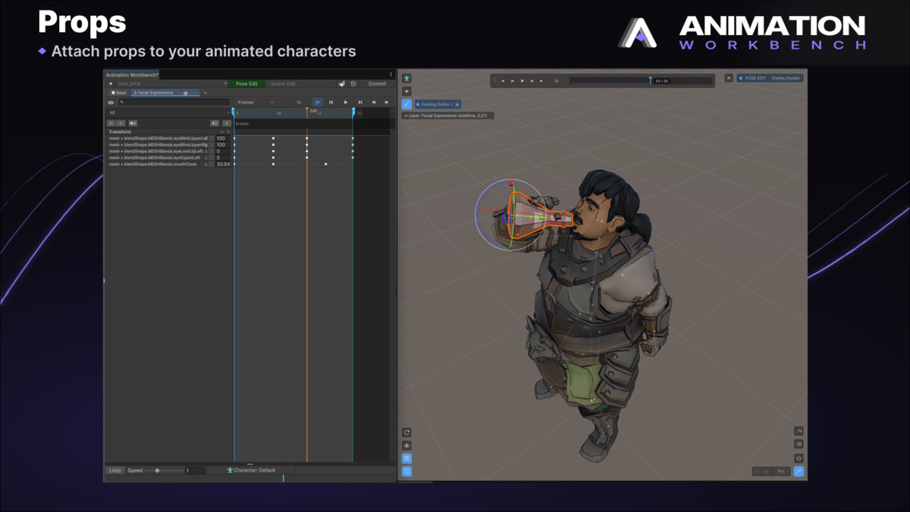Jump to previous frame in timeline panel
Screen dimensions: 910x512
(331, 102)
